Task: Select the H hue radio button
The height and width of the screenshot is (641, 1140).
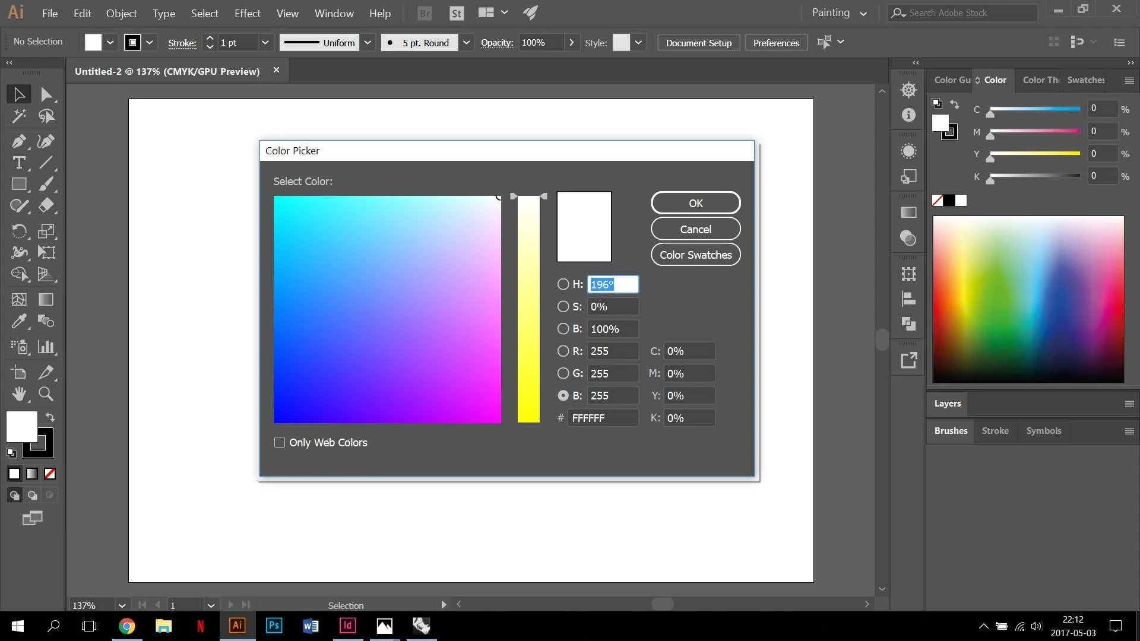Action: click(x=563, y=284)
